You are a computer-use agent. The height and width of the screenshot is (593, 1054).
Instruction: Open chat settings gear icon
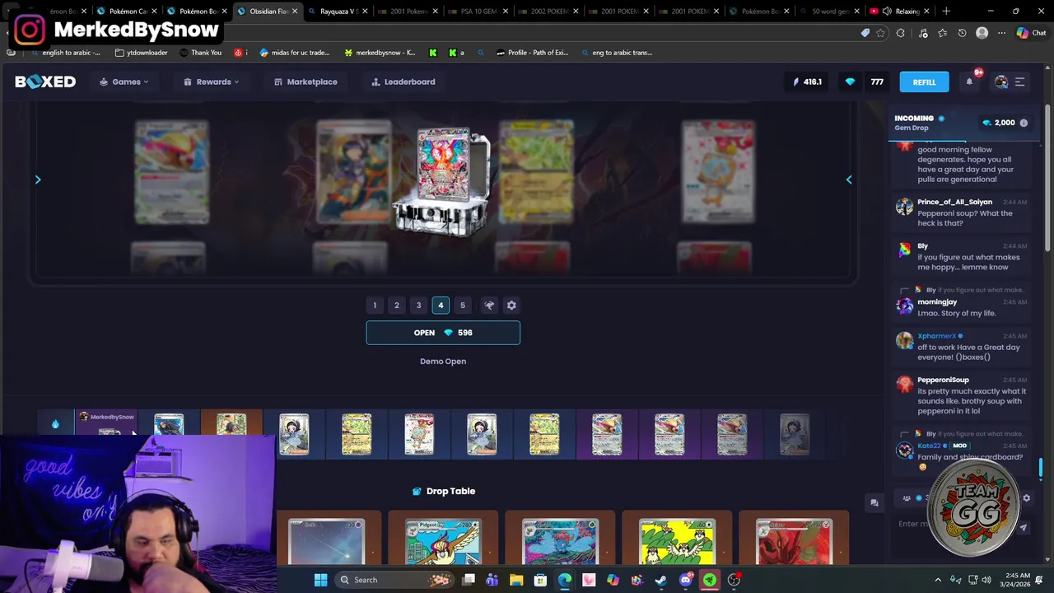[1026, 497]
